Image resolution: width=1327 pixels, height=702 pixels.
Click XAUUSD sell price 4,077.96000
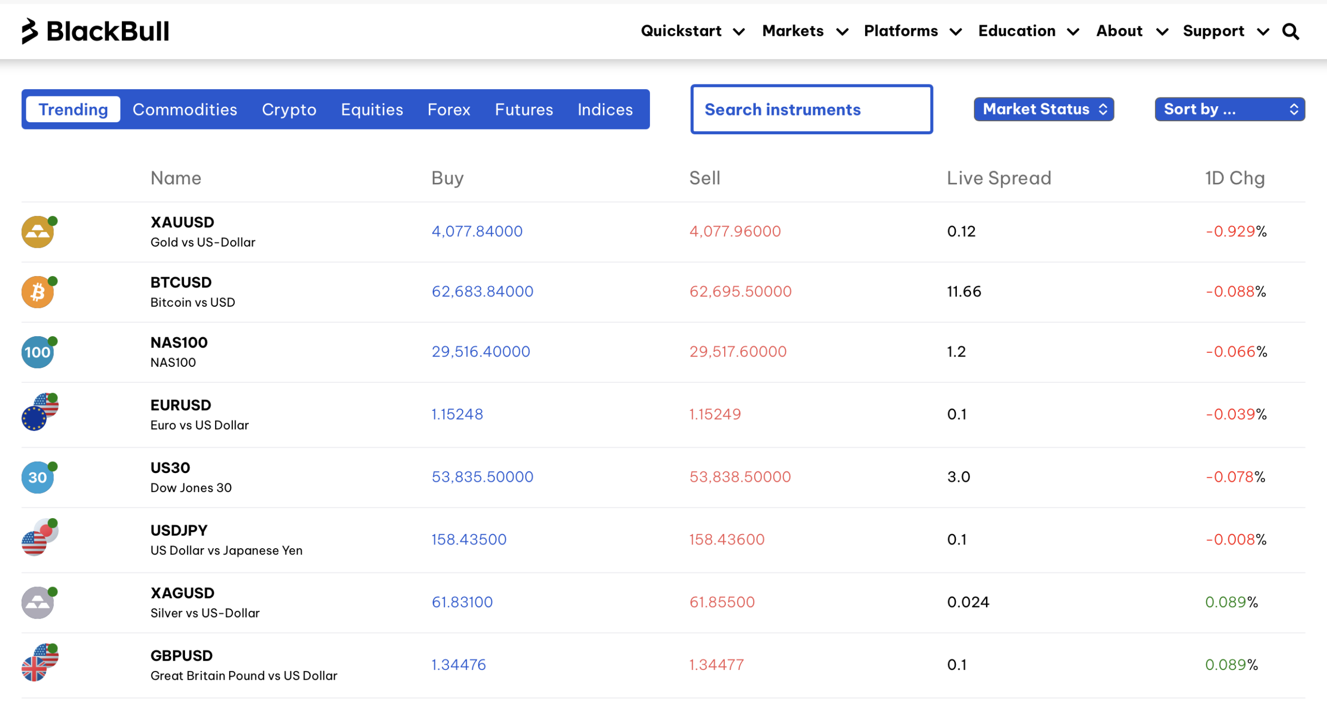(x=735, y=232)
